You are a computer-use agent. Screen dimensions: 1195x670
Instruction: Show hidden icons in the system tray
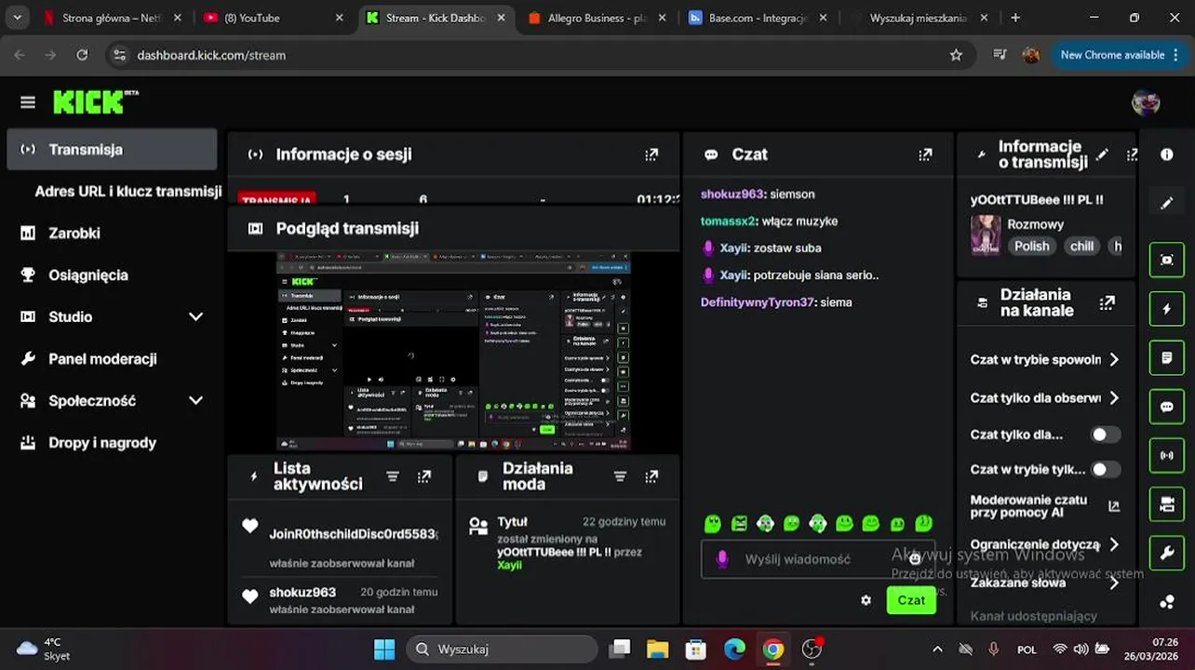tap(937, 649)
